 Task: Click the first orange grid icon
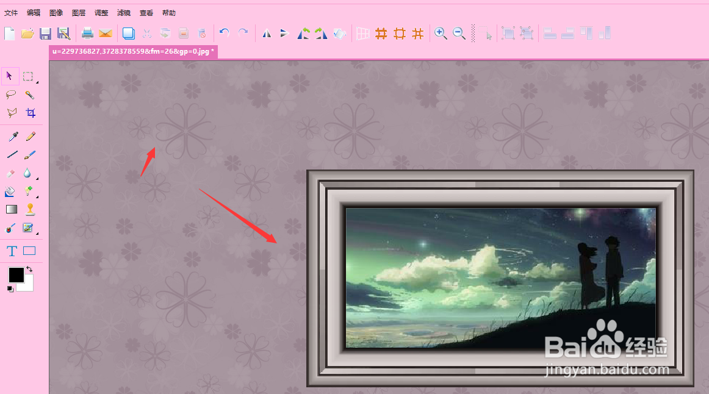pyautogui.click(x=381, y=34)
